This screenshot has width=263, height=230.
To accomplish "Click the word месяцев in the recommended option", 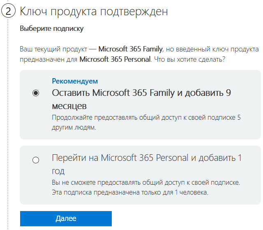I will coord(69,106).
